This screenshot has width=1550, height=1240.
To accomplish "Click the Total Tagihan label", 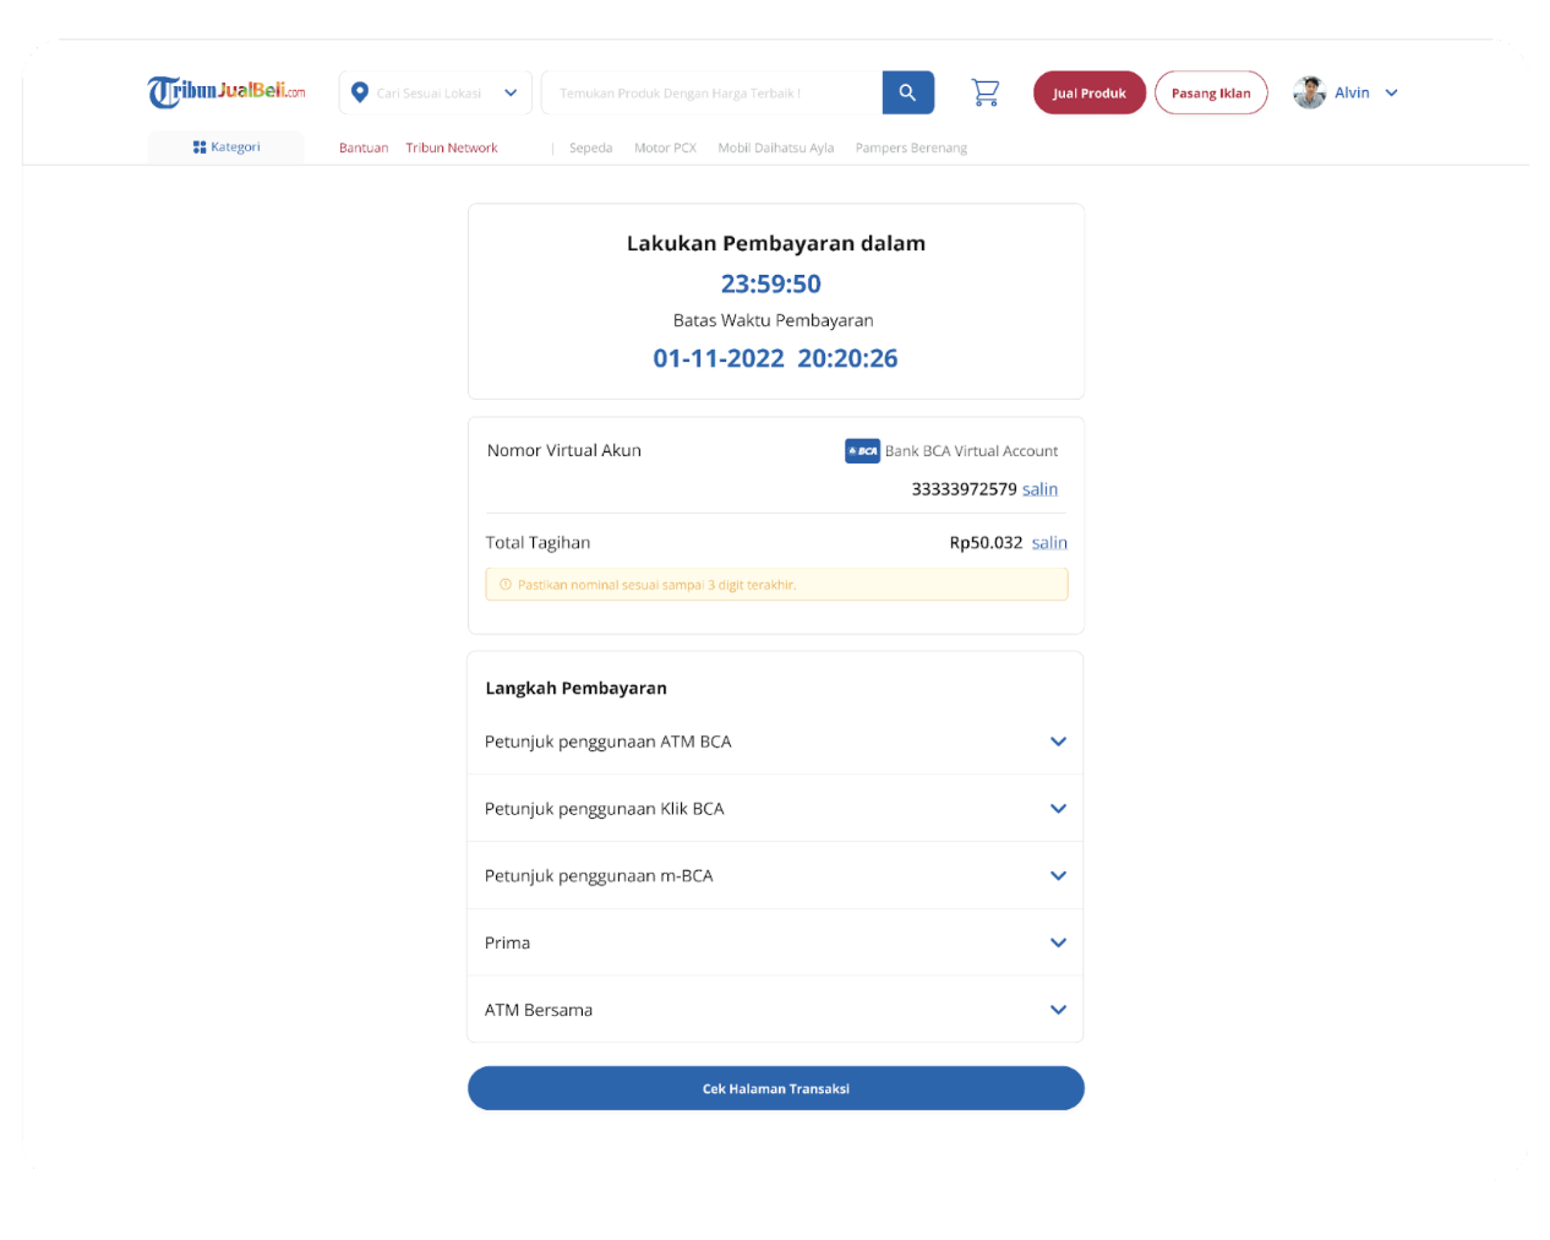I will click(x=538, y=543).
